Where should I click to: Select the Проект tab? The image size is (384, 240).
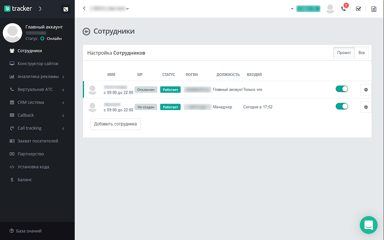(344, 52)
